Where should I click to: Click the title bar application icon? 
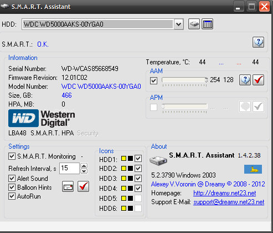pyautogui.click(x=4, y=6)
